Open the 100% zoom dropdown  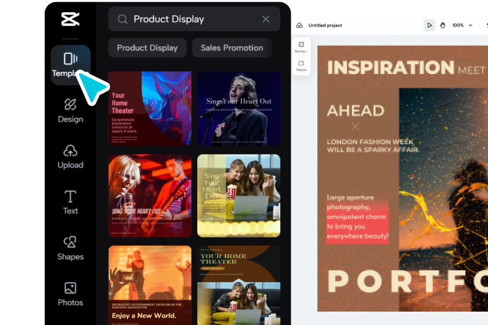click(462, 25)
